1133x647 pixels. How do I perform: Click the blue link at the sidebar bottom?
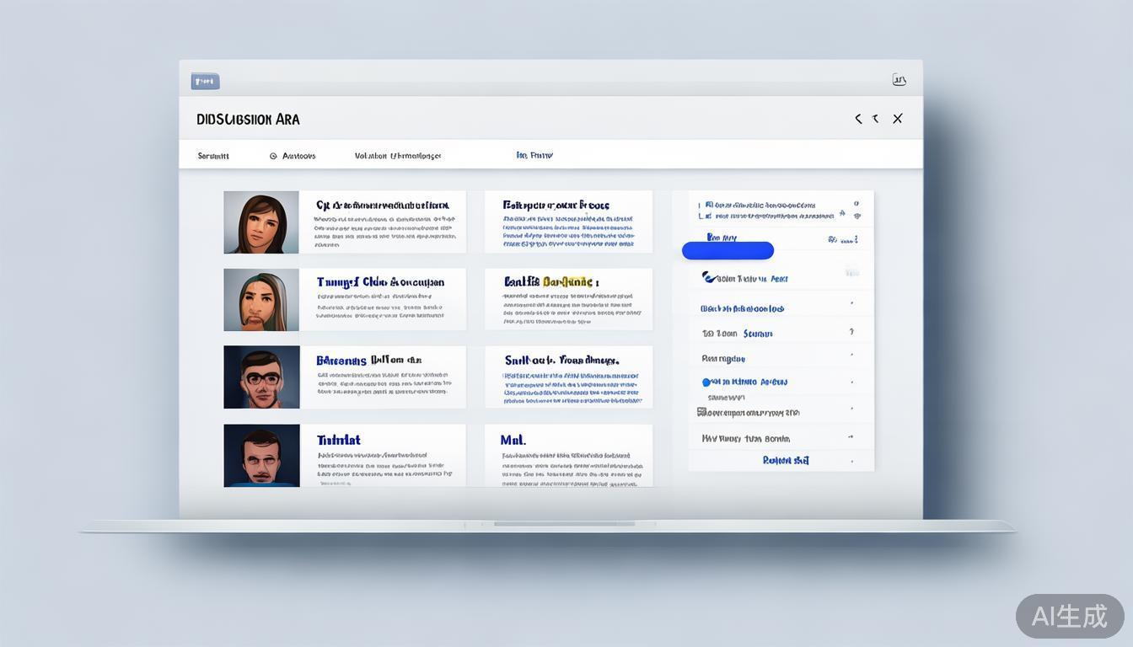tap(785, 461)
